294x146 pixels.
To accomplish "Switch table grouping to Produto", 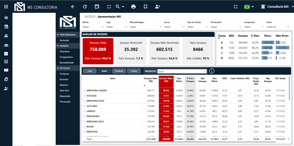I will click(x=119, y=71).
